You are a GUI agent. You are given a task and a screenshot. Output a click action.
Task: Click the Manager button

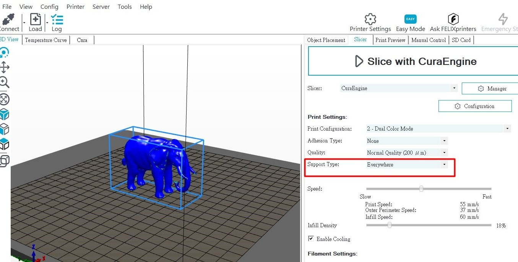click(490, 89)
